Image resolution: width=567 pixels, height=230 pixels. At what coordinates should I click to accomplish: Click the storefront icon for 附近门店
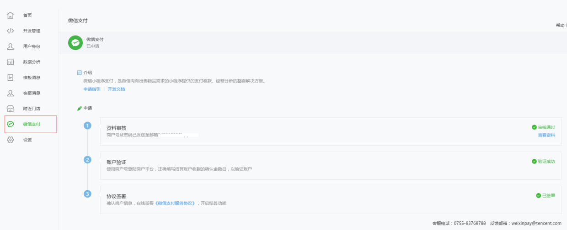click(x=11, y=108)
